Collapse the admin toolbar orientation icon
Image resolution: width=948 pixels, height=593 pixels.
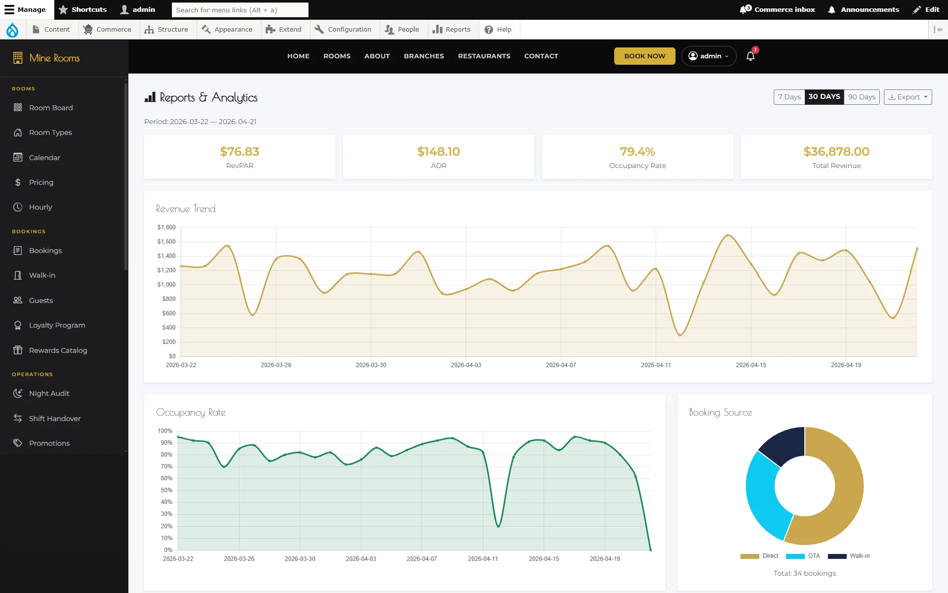pos(938,30)
